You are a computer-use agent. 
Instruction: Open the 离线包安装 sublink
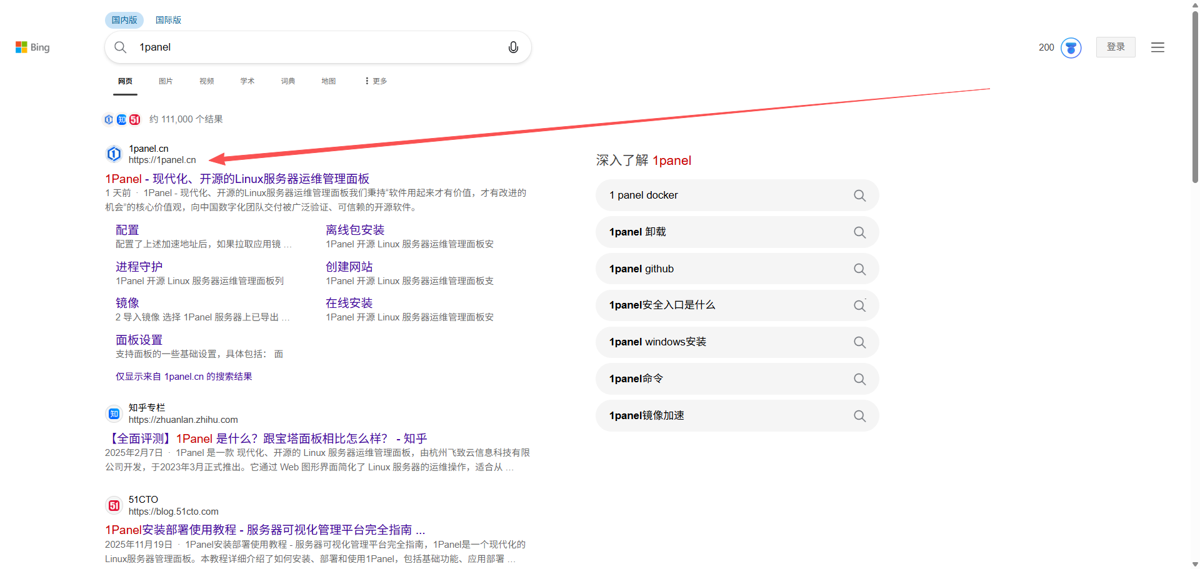point(355,230)
